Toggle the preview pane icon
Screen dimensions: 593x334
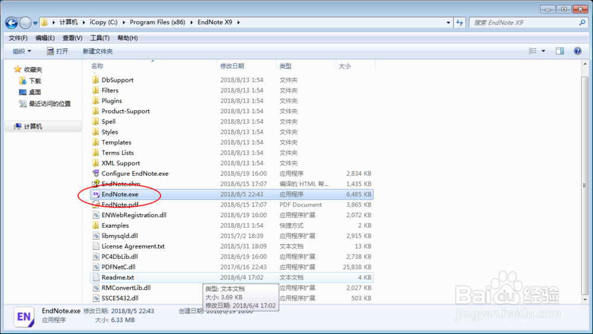pyautogui.click(x=560, y=51)
